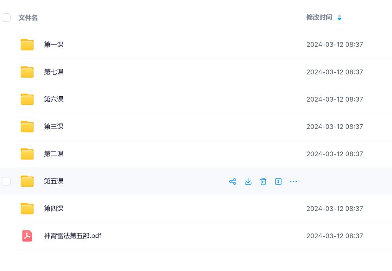392x271 pixels.
Task: Check the checkbox of the 第五课 row
Action: point(6,181)
